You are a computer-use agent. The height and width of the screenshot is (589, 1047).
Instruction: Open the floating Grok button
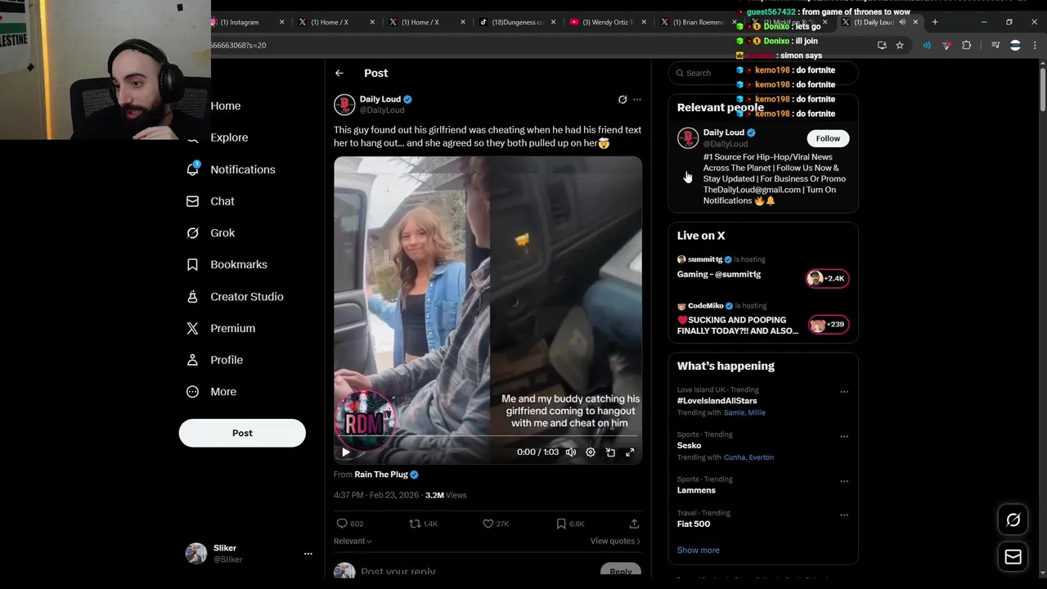pyautogui.click(x=1013, y=519)
